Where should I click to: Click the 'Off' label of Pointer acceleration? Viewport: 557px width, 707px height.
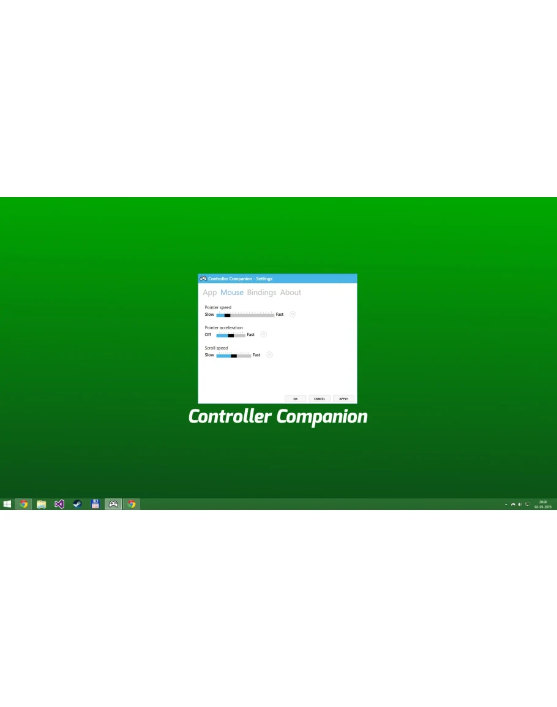pyautogui.click(x=208, y=335)
